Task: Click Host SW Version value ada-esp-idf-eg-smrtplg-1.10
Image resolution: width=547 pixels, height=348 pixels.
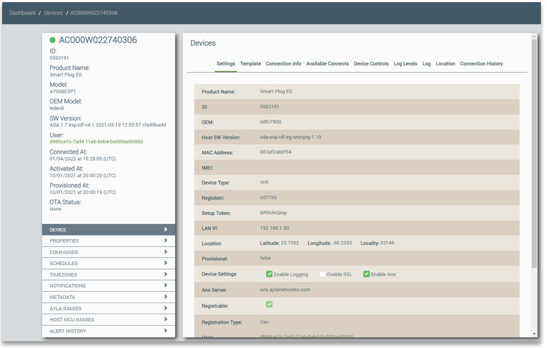Action: point(291,137)
